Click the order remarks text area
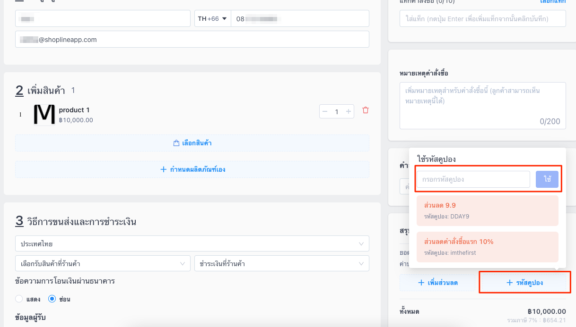This screenshot has width=576, height=327. [x=482, y=106]
